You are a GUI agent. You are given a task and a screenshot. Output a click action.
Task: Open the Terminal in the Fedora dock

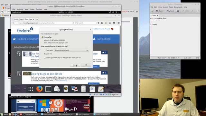coord(48,89)
